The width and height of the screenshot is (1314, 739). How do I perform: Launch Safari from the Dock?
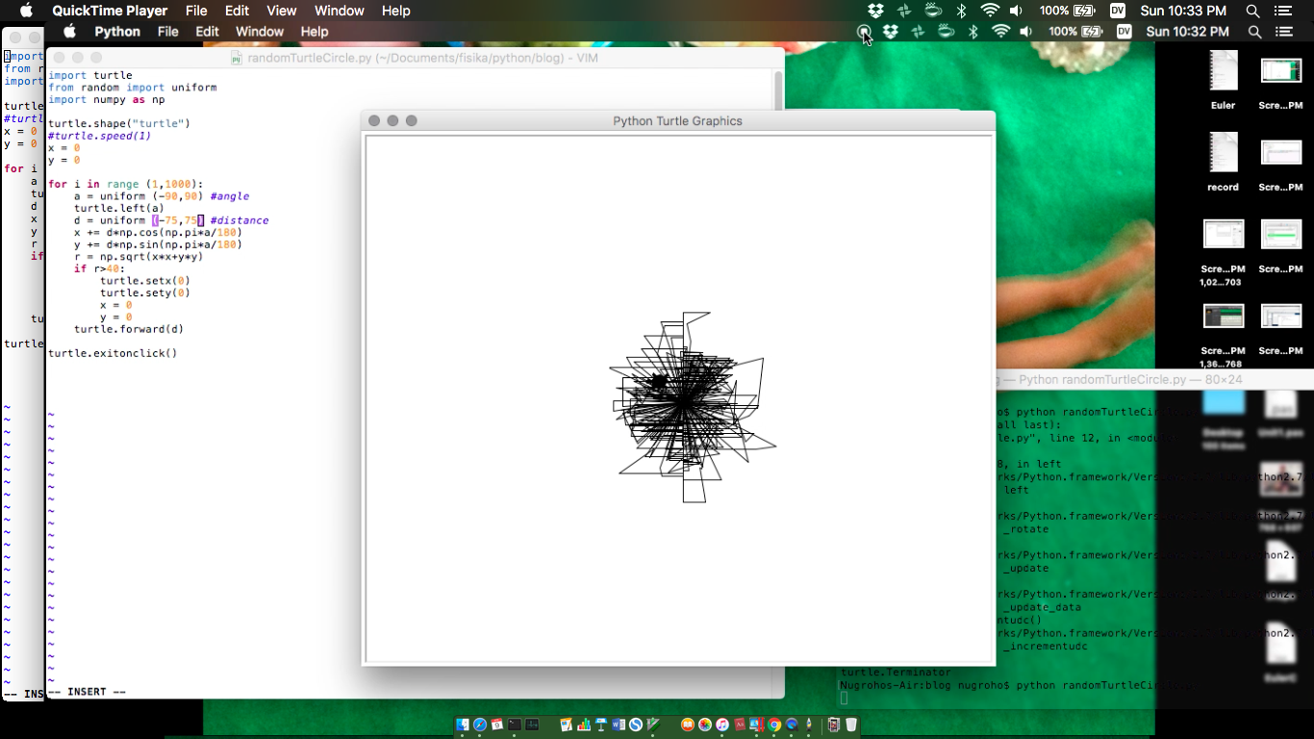pyautogui.click(x=480, y=725)
